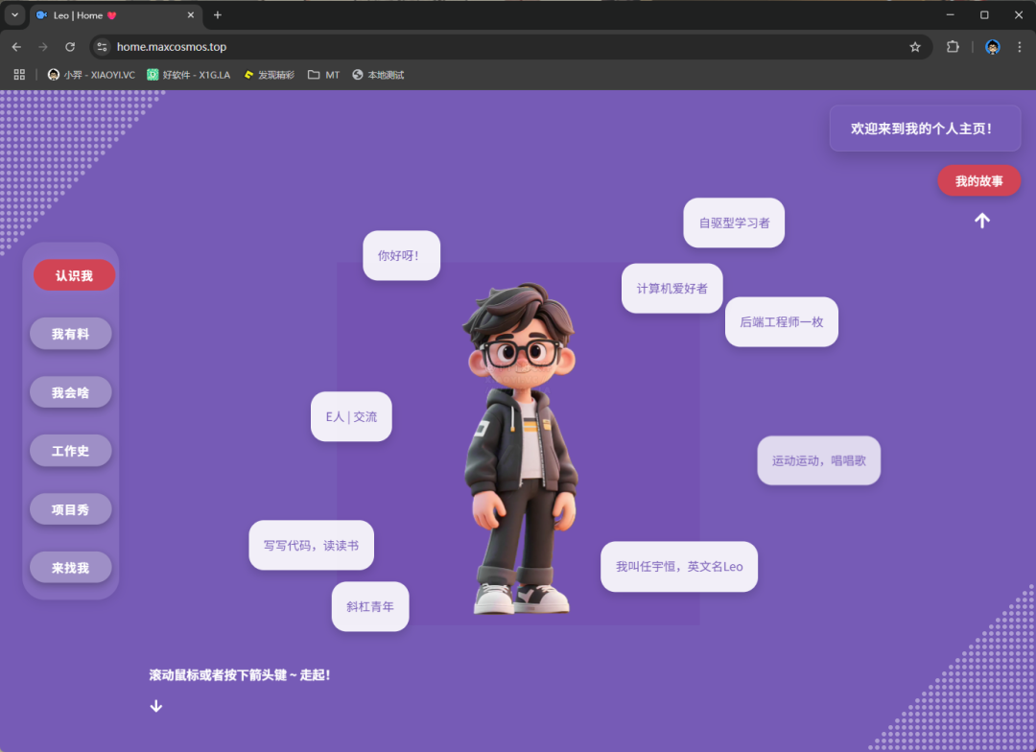Select 我有料 in side navigation
Screen dimensions: 1036x752
71,334
